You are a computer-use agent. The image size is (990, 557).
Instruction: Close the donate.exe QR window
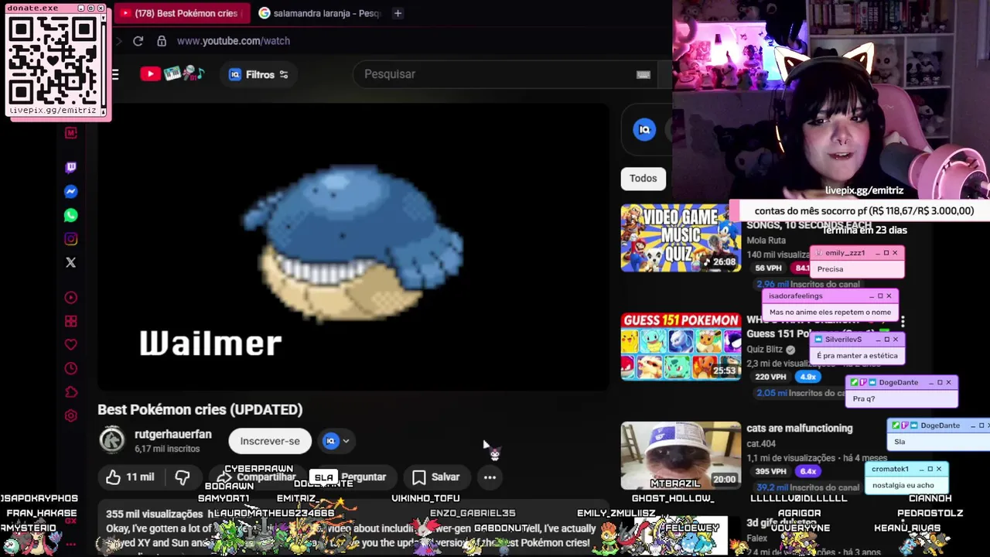point(101,8)
